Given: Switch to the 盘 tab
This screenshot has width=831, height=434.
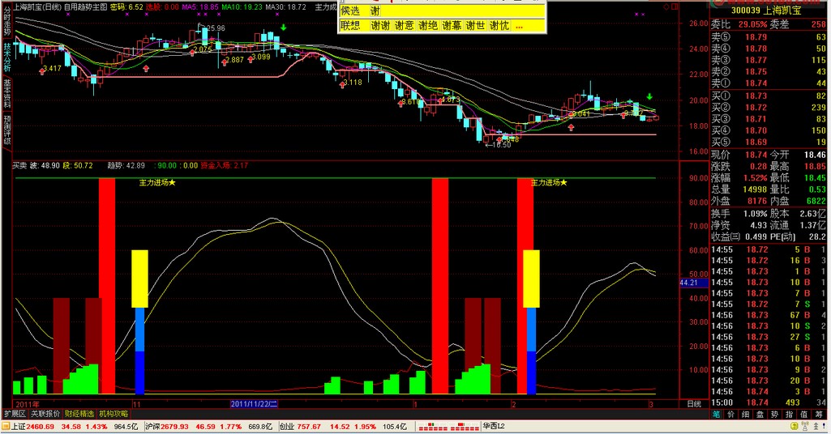Looking at the screenshot, I should coord(760,415).
